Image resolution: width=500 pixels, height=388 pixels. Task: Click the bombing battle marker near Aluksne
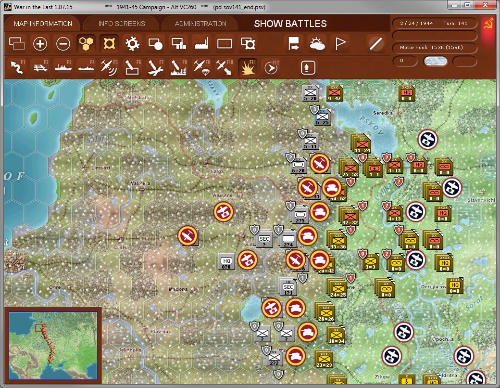click(x=223, y=212)
